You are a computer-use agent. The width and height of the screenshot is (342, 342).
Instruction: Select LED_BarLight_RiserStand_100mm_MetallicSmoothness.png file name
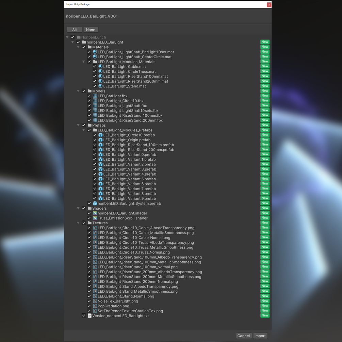click(x=149, y=262)
